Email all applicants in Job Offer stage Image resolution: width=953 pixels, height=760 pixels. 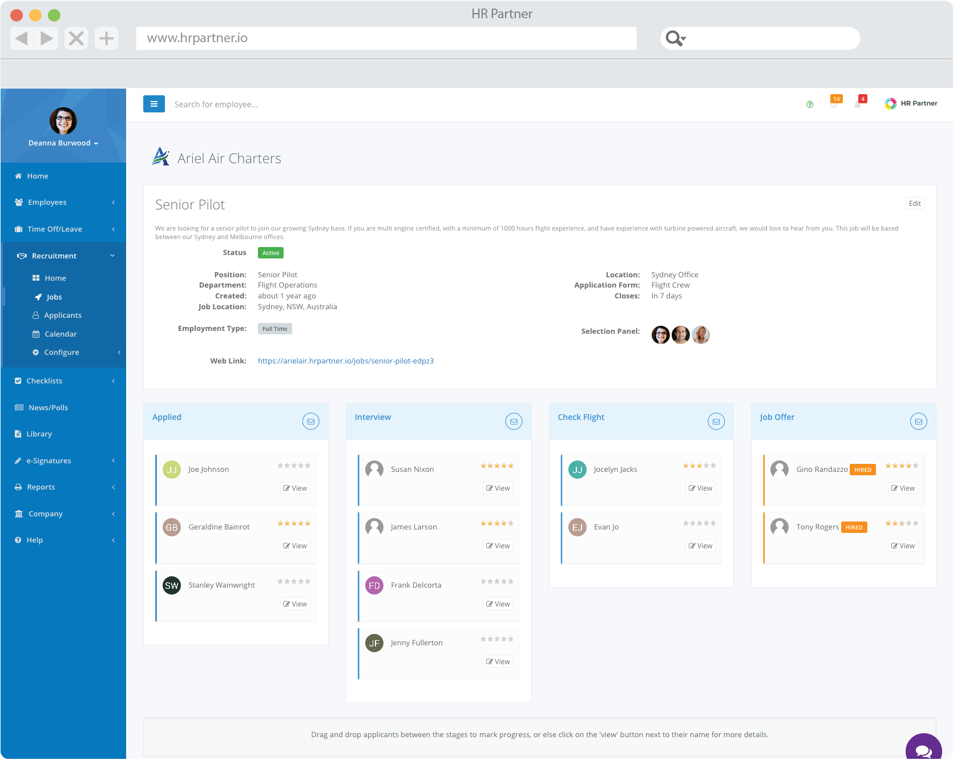click(918, 422)
